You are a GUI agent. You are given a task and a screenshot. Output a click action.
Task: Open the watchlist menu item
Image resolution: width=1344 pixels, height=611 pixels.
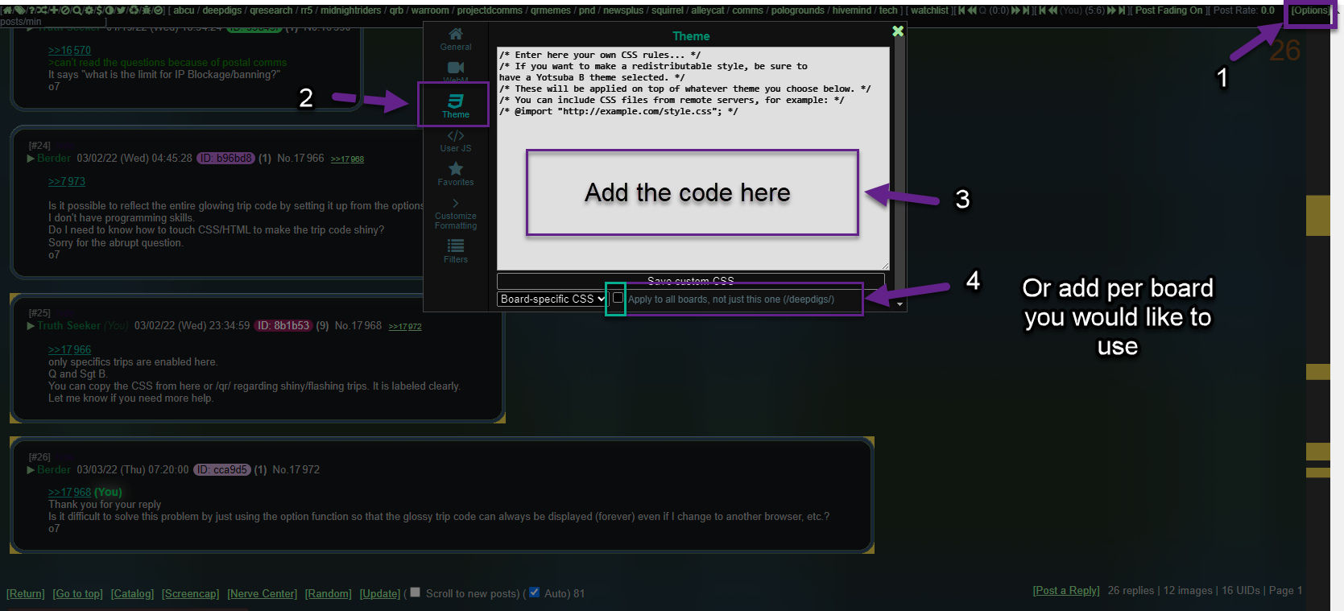(x=929, y=10)
